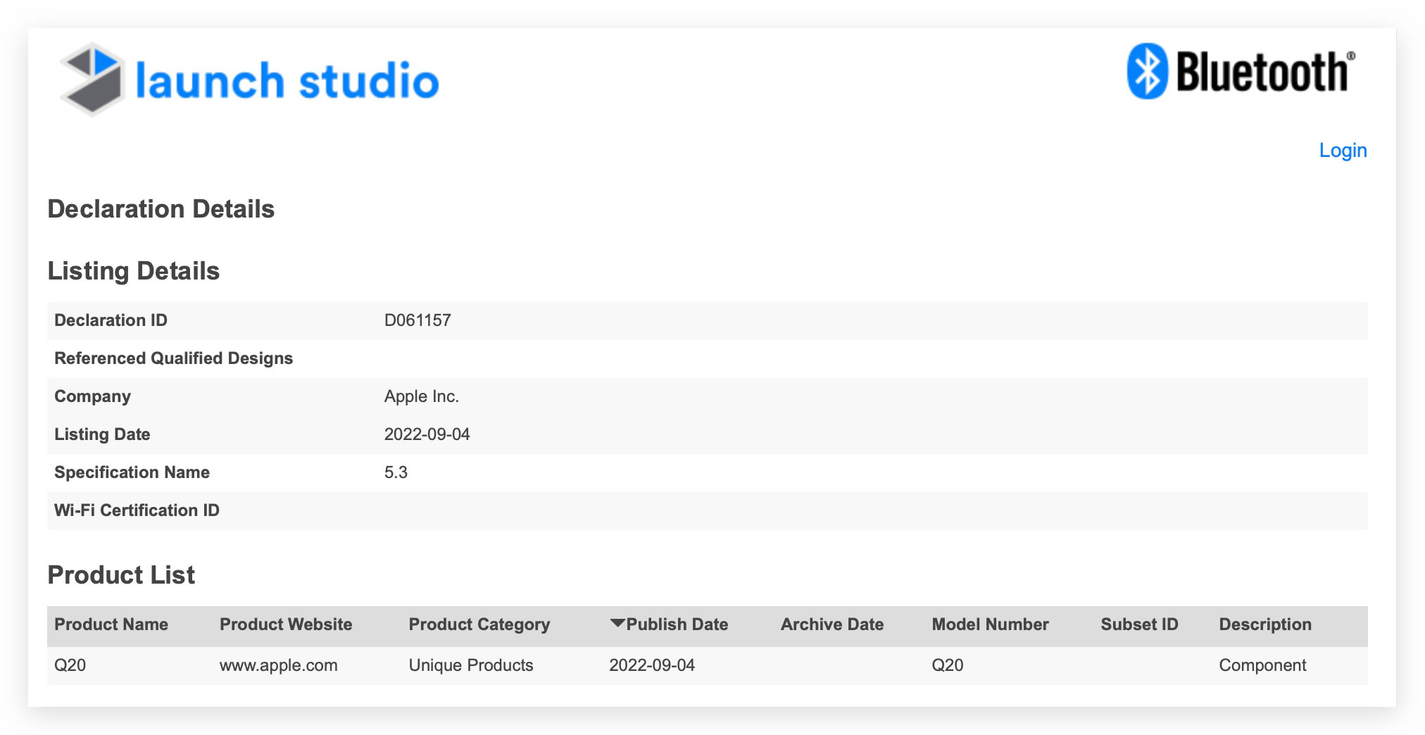Click the Declaration Details heading

[161, 209]
